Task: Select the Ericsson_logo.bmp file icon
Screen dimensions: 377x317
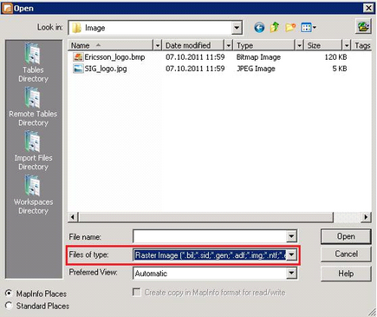Action: tap(78, 57)
